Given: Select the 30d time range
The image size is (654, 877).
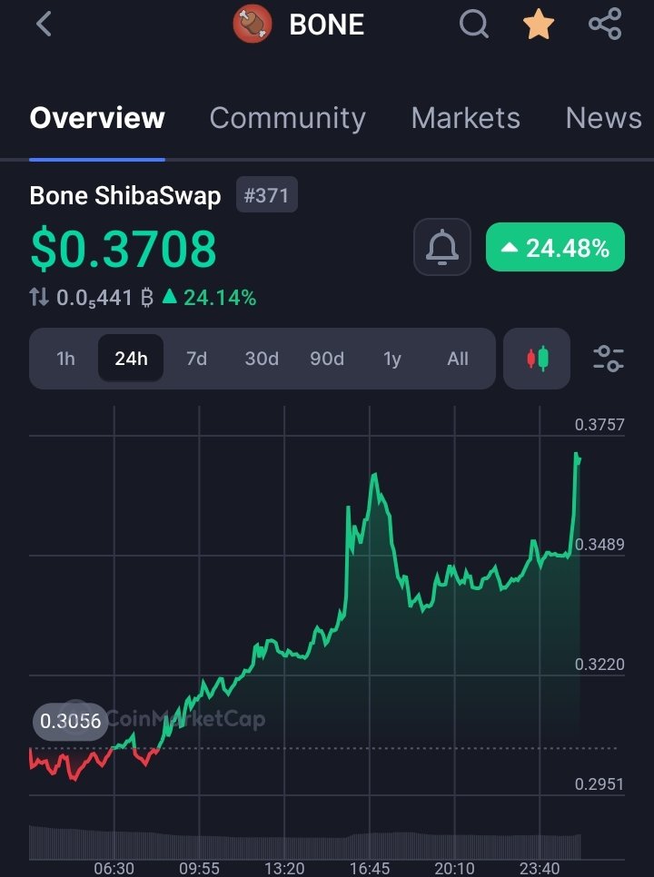Looking at the screenshot, I should tap(262, 359).
